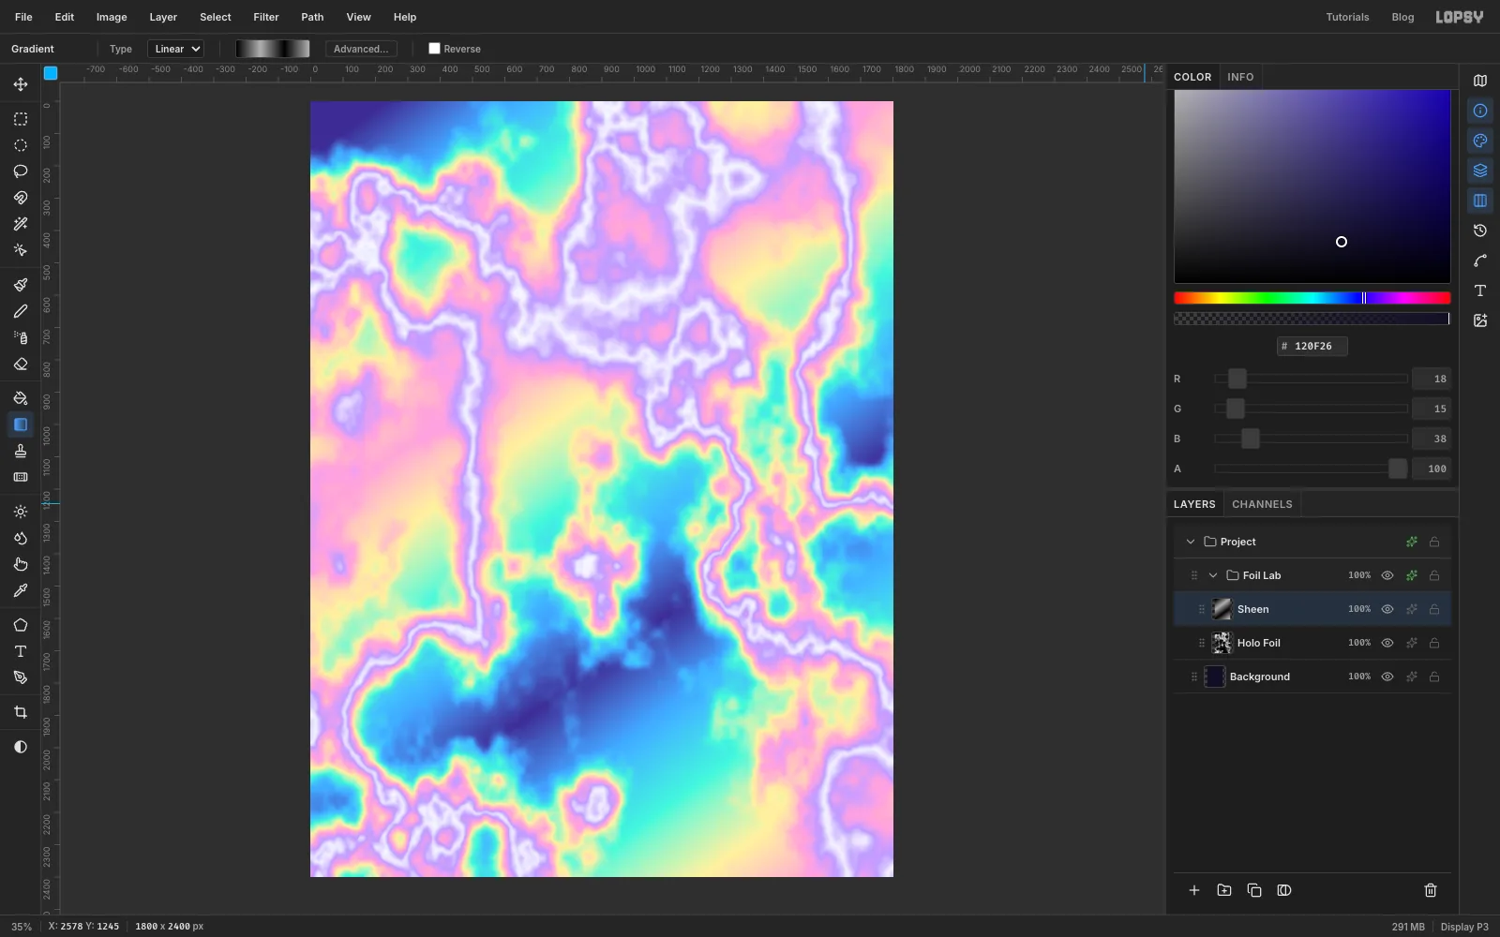Adjust the R channel slider
The height and width of the screenshot is (937, 1500).
tap(1312, 379)
